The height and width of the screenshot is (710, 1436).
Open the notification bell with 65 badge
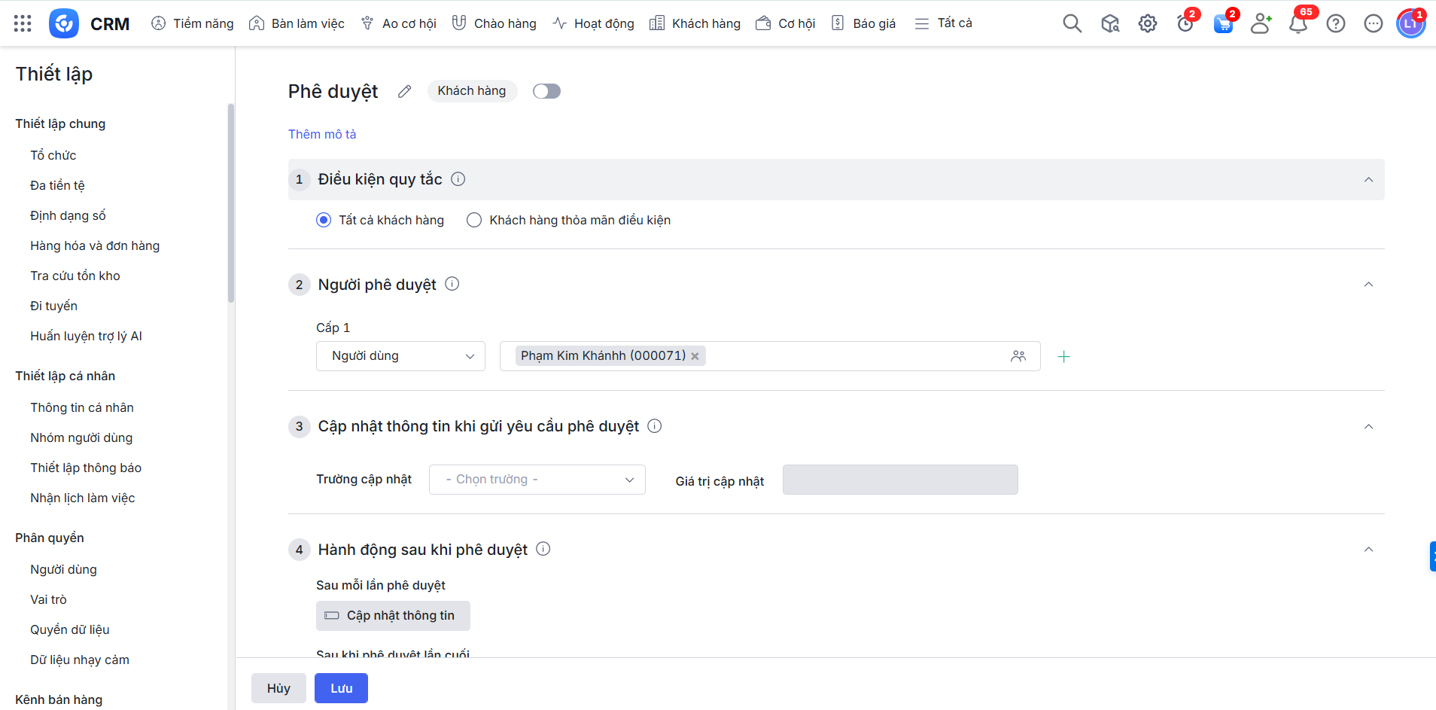click(x=1298, y=23)
